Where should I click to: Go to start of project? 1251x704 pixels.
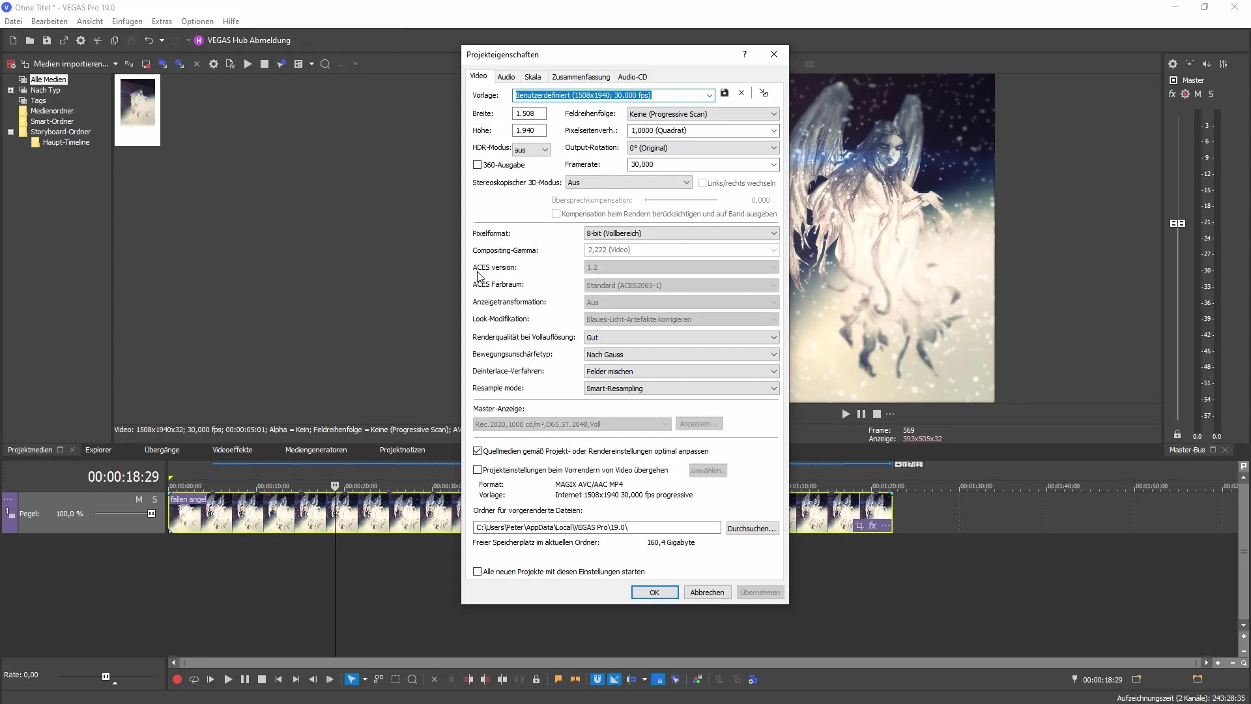click(x=279, y=679)
